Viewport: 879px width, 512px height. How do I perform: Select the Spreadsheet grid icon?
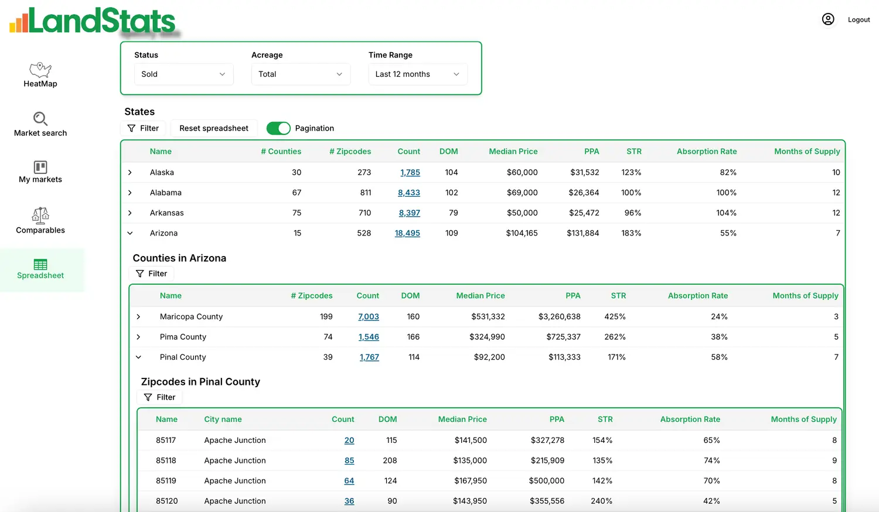pos(40,265)
